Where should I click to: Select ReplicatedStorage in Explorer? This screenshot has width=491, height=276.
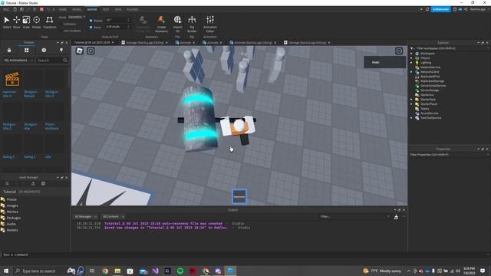432,81
